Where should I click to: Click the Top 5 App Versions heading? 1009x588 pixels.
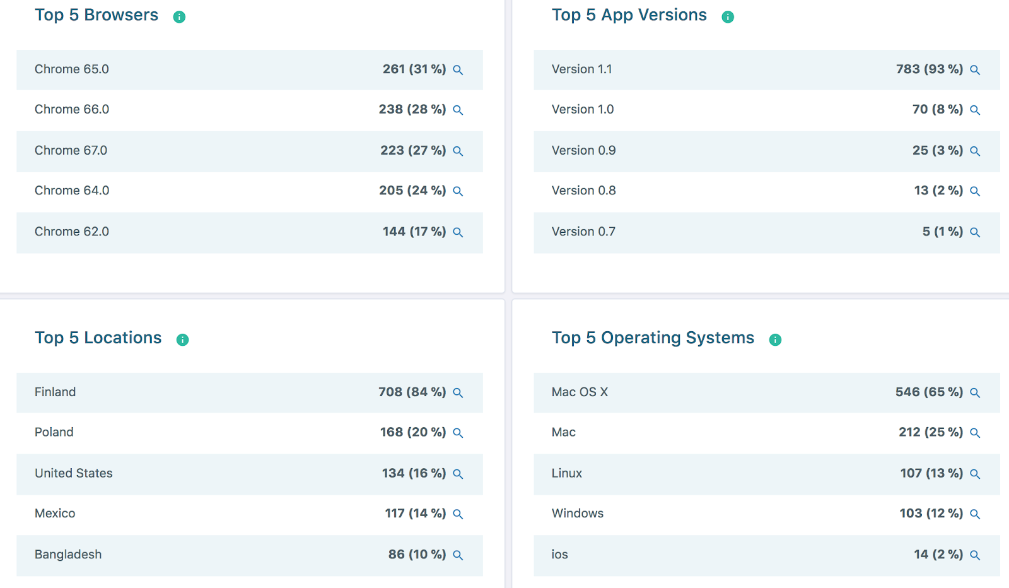[x=629, y=15]
